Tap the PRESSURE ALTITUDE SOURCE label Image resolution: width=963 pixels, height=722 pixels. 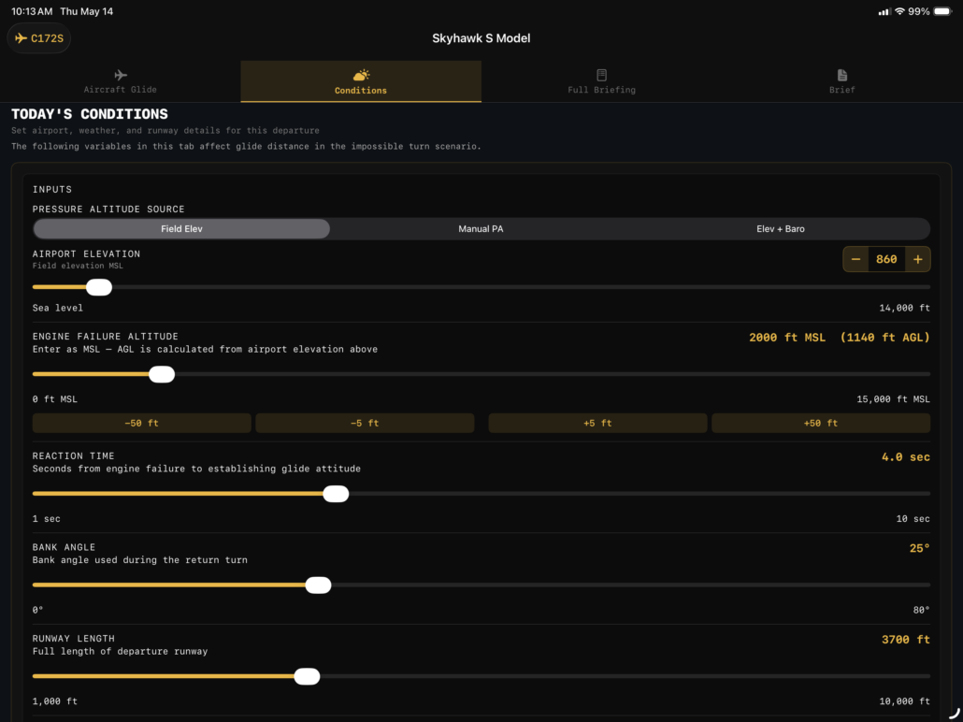108,209
